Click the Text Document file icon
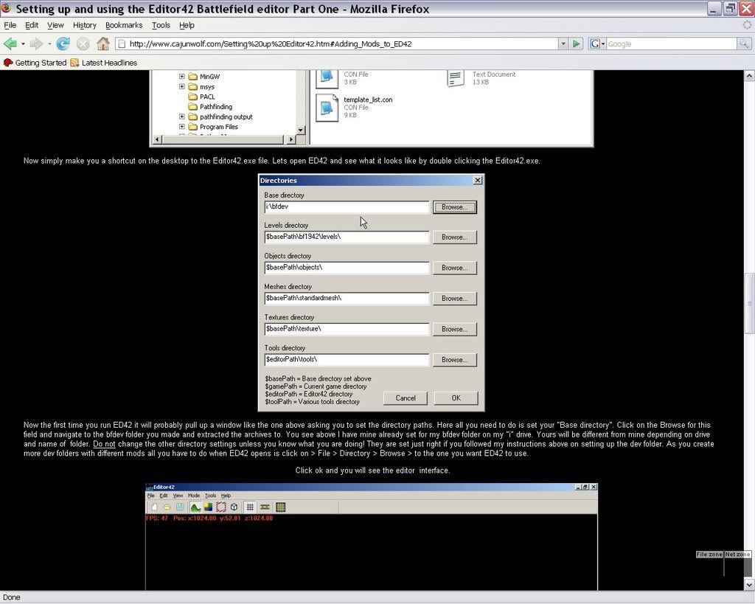The height and width of the screenshot is (604, 755). (x=456, y=78)
